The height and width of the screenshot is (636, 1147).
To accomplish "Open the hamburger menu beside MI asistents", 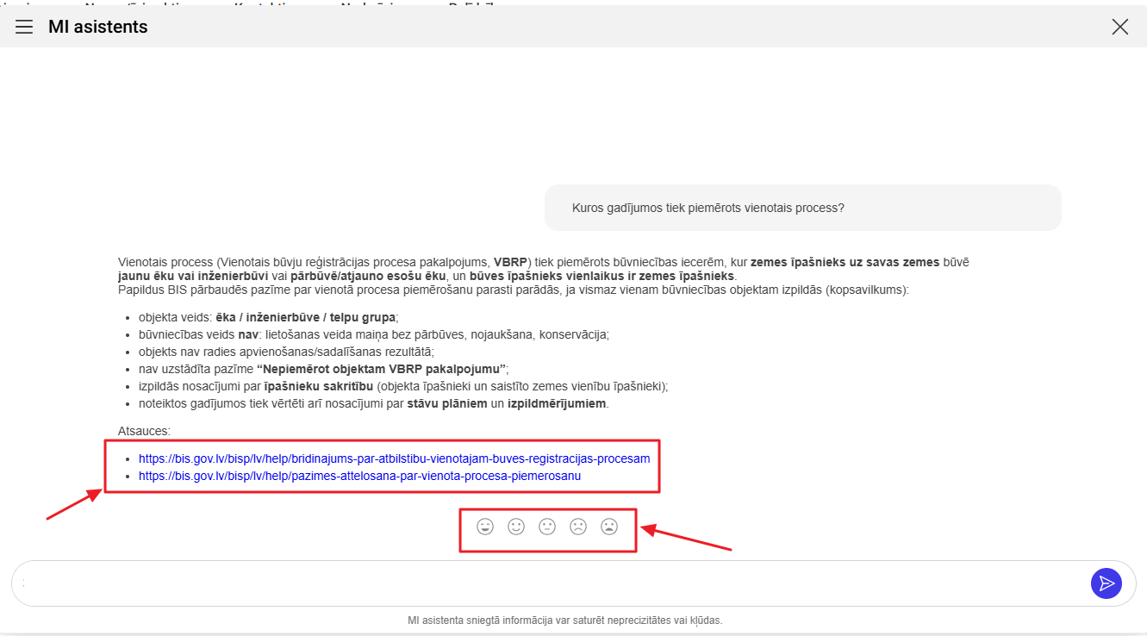I will point(24,27).
